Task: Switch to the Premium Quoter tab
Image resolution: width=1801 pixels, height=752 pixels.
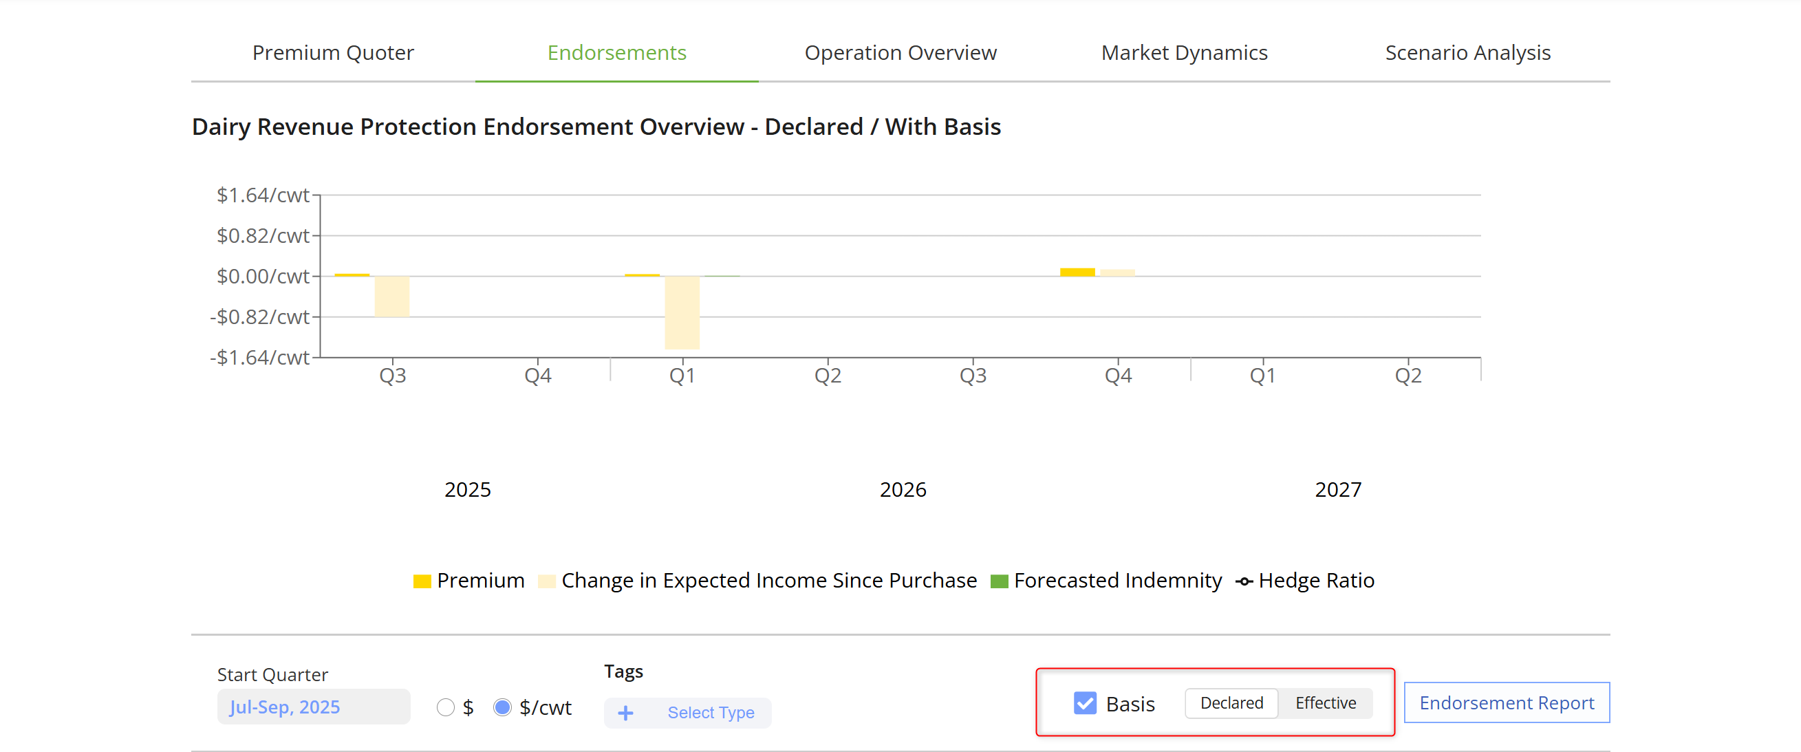Action: coord(333,52)
